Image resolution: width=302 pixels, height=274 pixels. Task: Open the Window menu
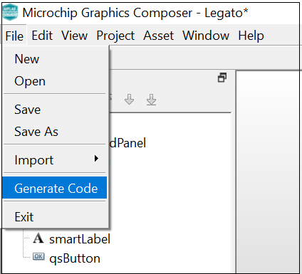pyautogui.click(x=206, y=36)
